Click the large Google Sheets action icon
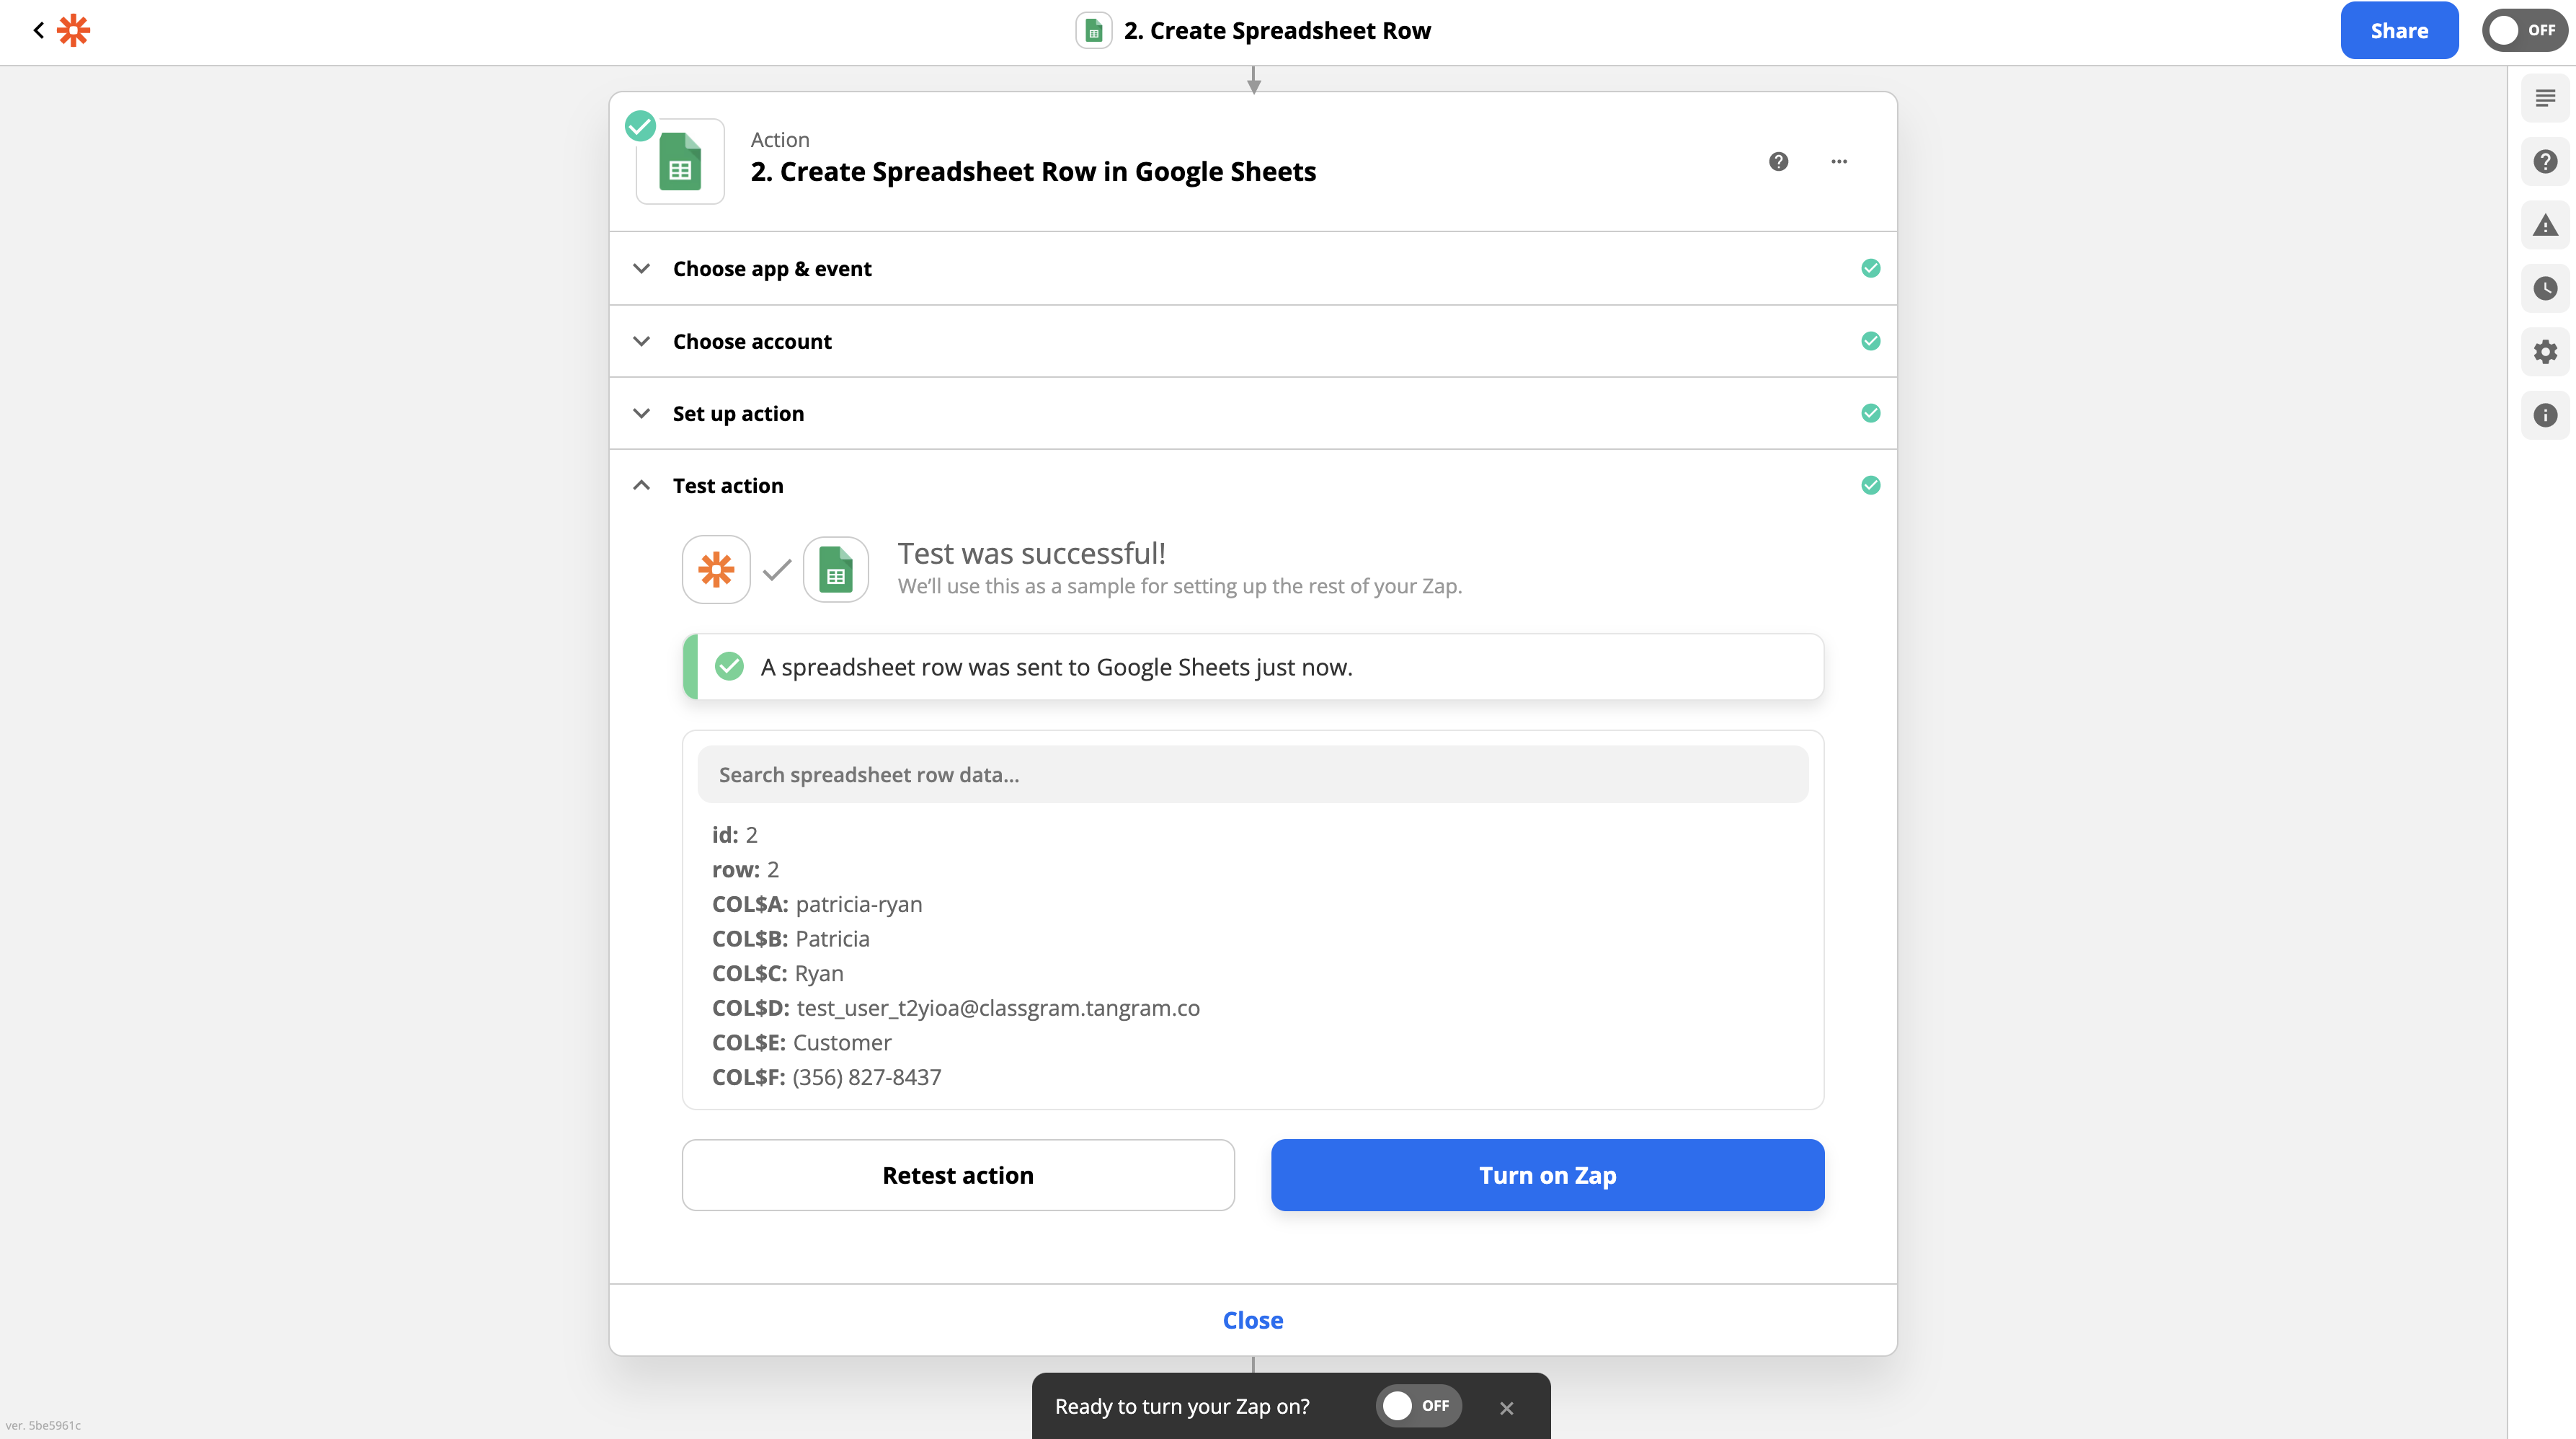The image size is (2576, 1439). tap(680, 161)
